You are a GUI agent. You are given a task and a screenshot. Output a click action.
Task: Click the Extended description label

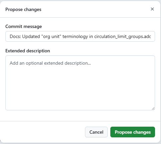[x=28, y=51]
